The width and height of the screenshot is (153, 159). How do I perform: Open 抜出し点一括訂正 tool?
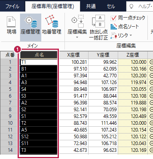[x=99, y=27]
